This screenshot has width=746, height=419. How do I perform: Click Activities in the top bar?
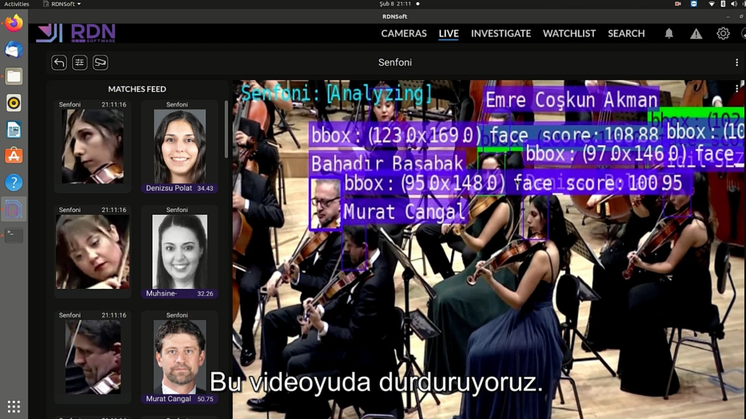[x=16, y=4]
